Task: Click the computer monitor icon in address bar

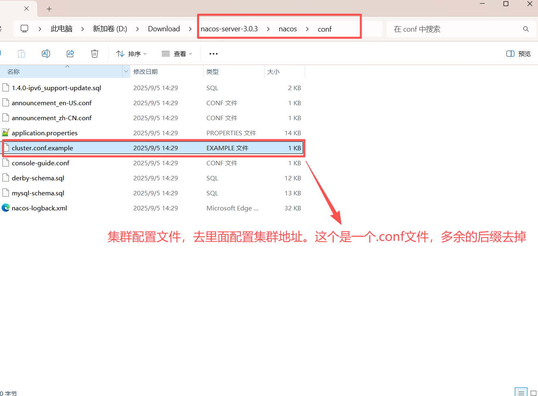Action: point(24,29)
